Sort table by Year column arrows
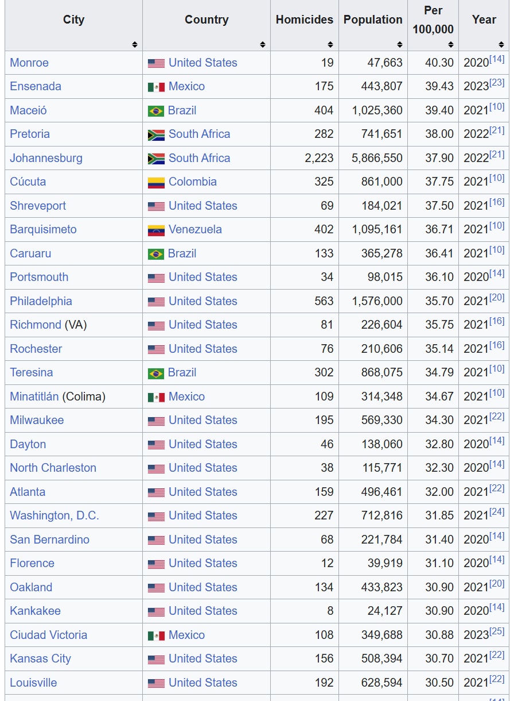This screenshot has width=514, height=701. (501, 44)
